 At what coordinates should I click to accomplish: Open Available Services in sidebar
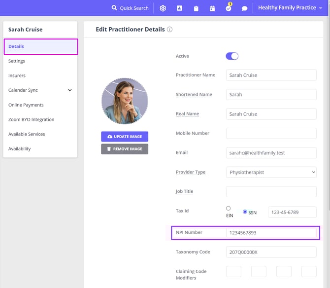pos(27,134)
